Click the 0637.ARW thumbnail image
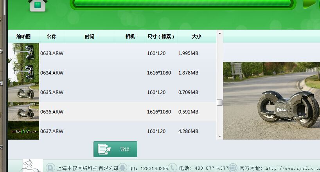The height and width of the screenshot is (172, 320). coord(23,131)
